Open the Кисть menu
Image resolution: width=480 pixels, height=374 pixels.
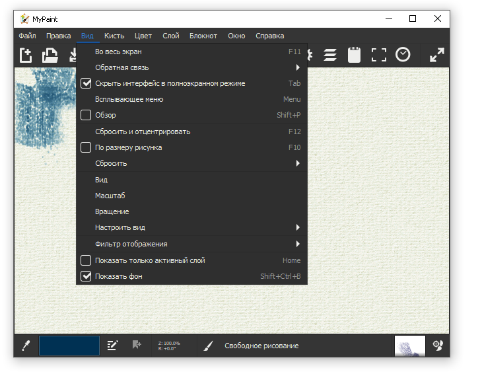pos(114,36)
